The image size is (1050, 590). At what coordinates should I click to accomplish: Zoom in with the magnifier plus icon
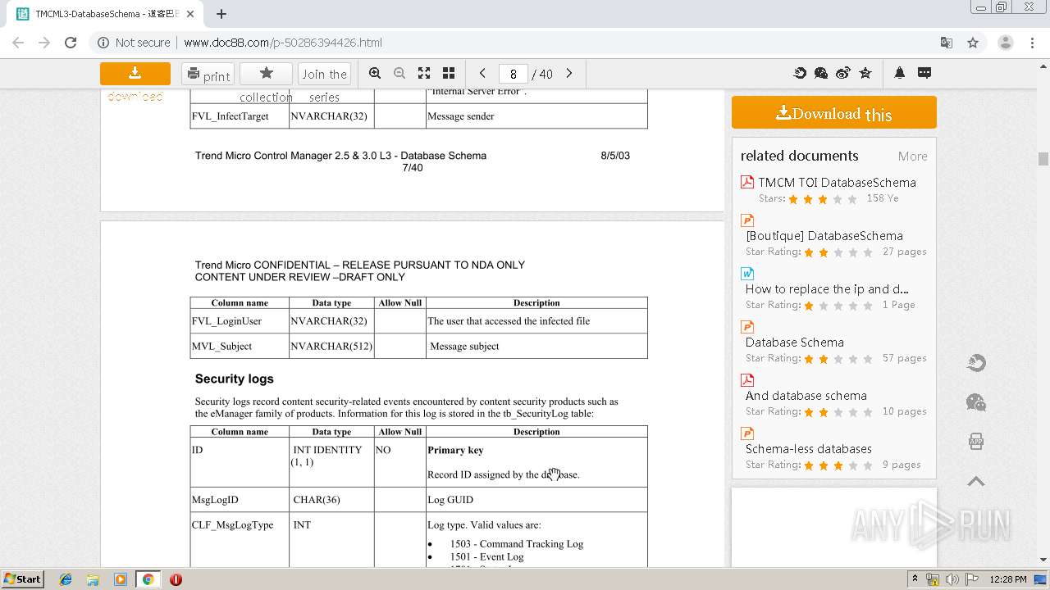[x=375, y=74]
